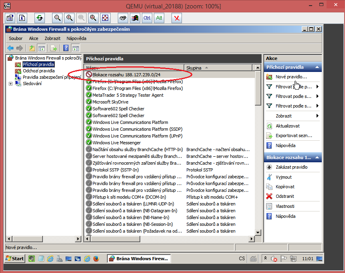Viewport: 345px width, 273px height.
Task: Sort list by Název column header
Action: (x=134, y=68)
